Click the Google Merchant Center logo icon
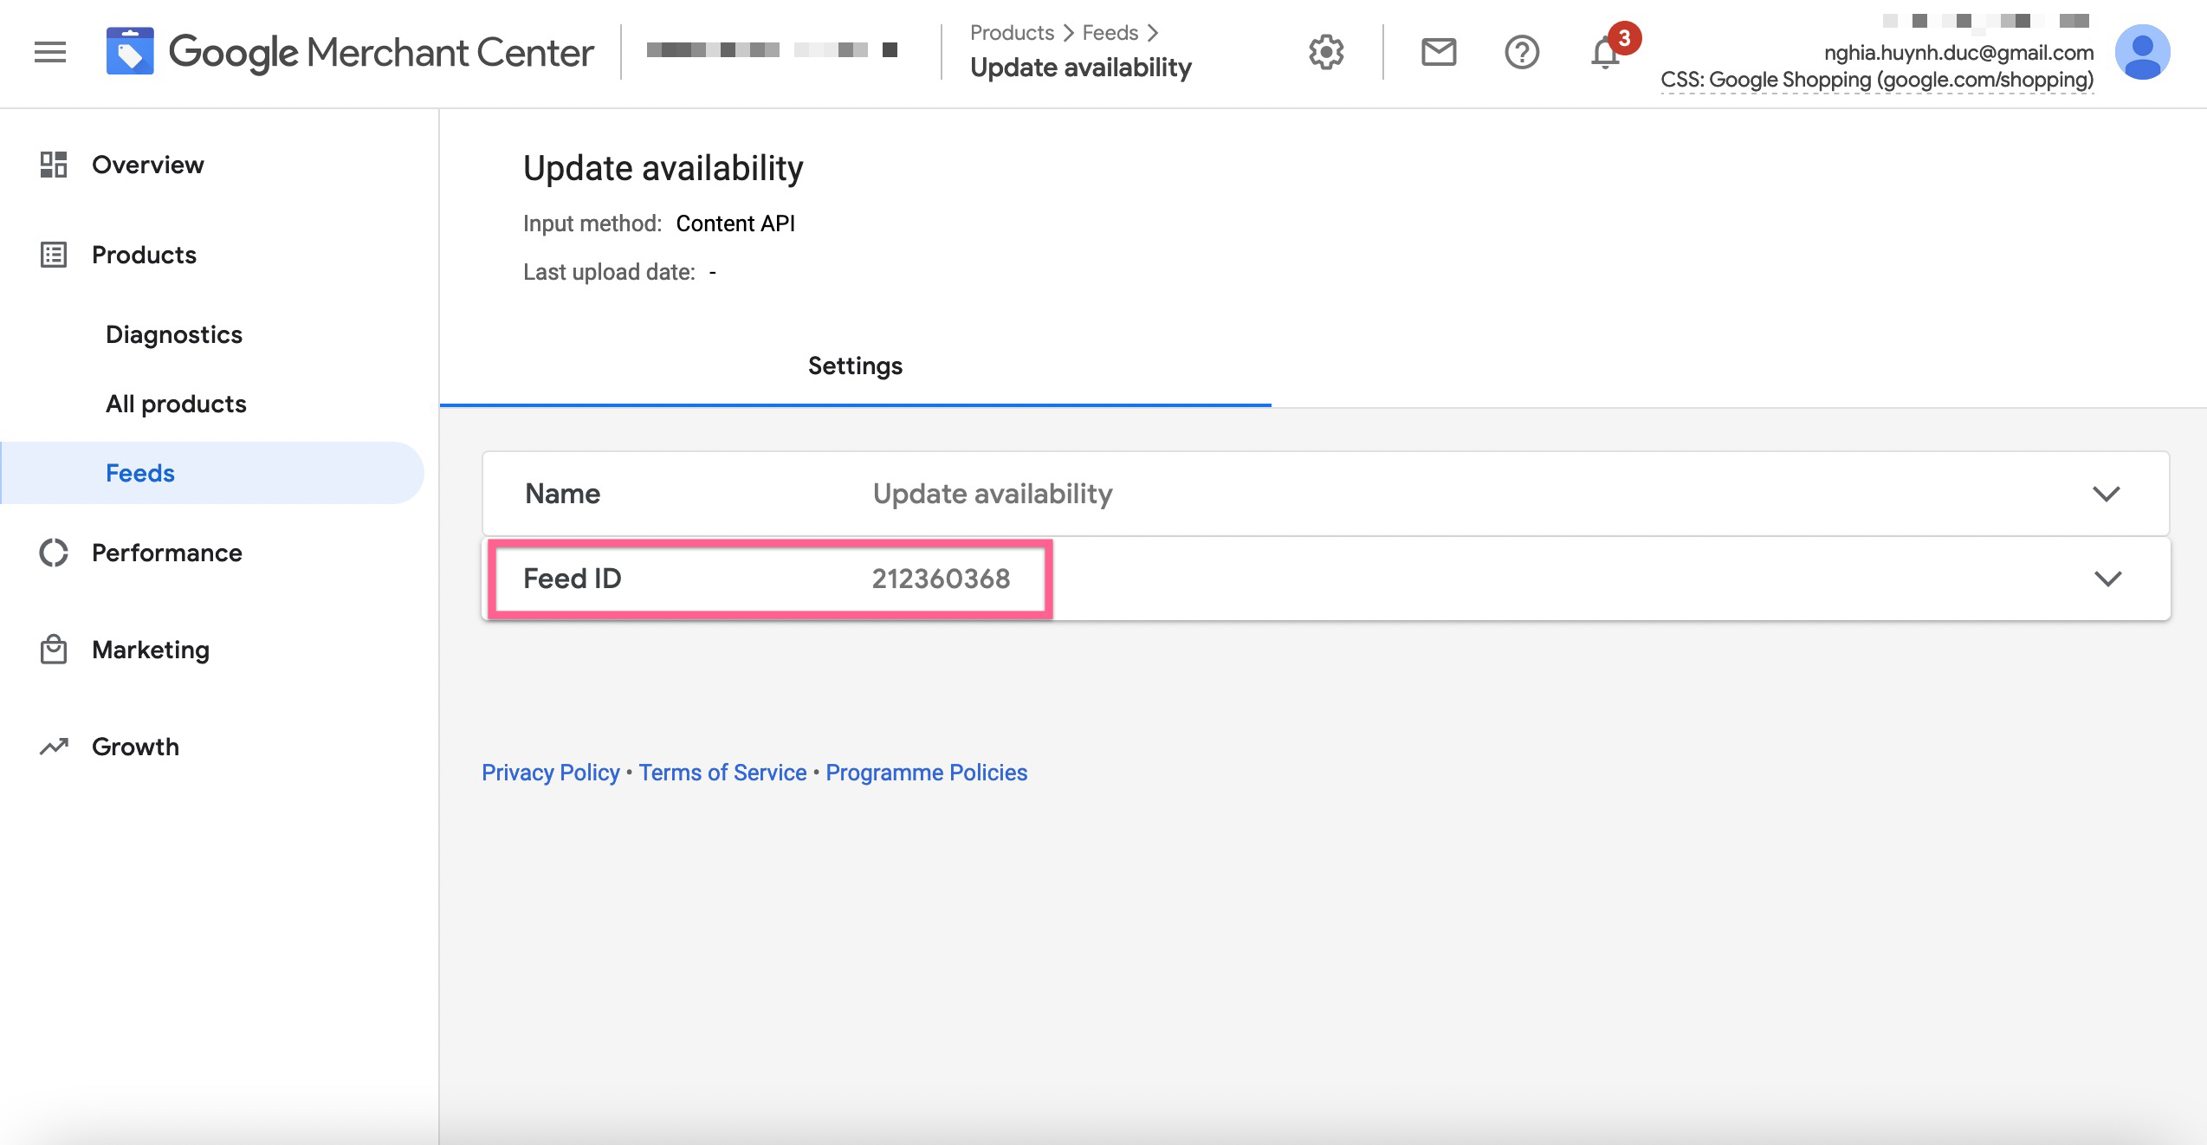 [x=130, y=51]
